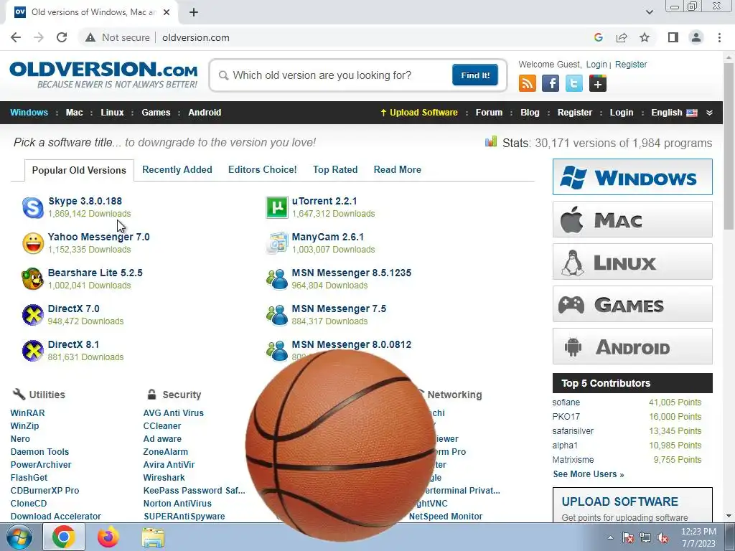This screenshot has width=735, height=551.
Task: Click the big Games platform button
Action: (x=632, y=304)
